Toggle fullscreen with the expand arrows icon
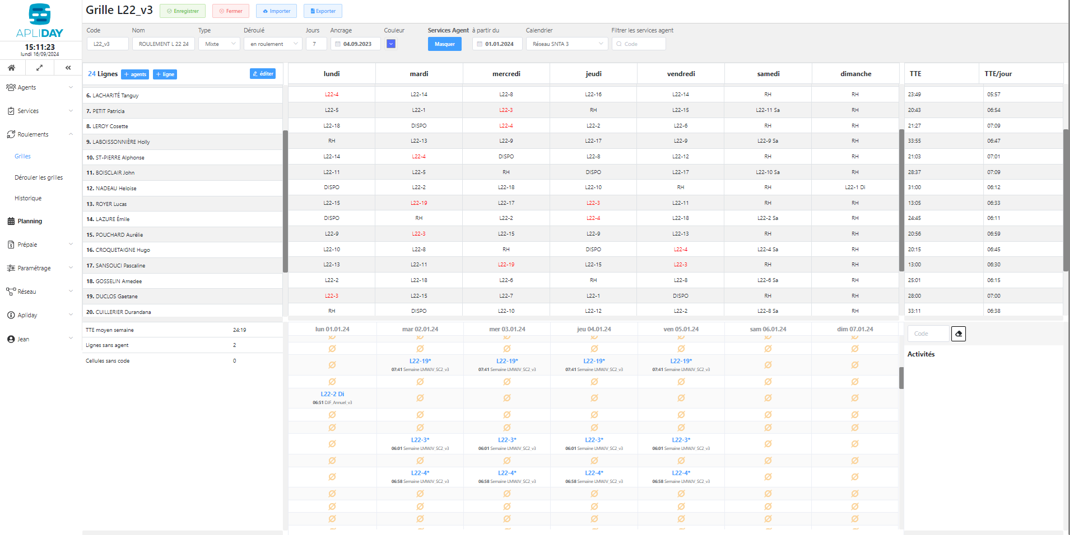This screenshot has height=535, width=1070. point(40,68)
